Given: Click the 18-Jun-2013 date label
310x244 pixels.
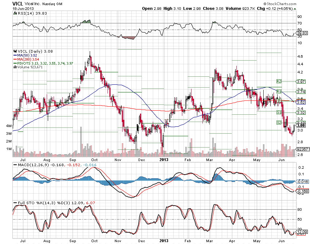Looking at the screenshot, I should (x=23, y=8).
